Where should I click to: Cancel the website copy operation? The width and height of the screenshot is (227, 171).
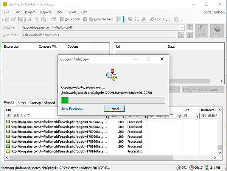coord(114,109)
